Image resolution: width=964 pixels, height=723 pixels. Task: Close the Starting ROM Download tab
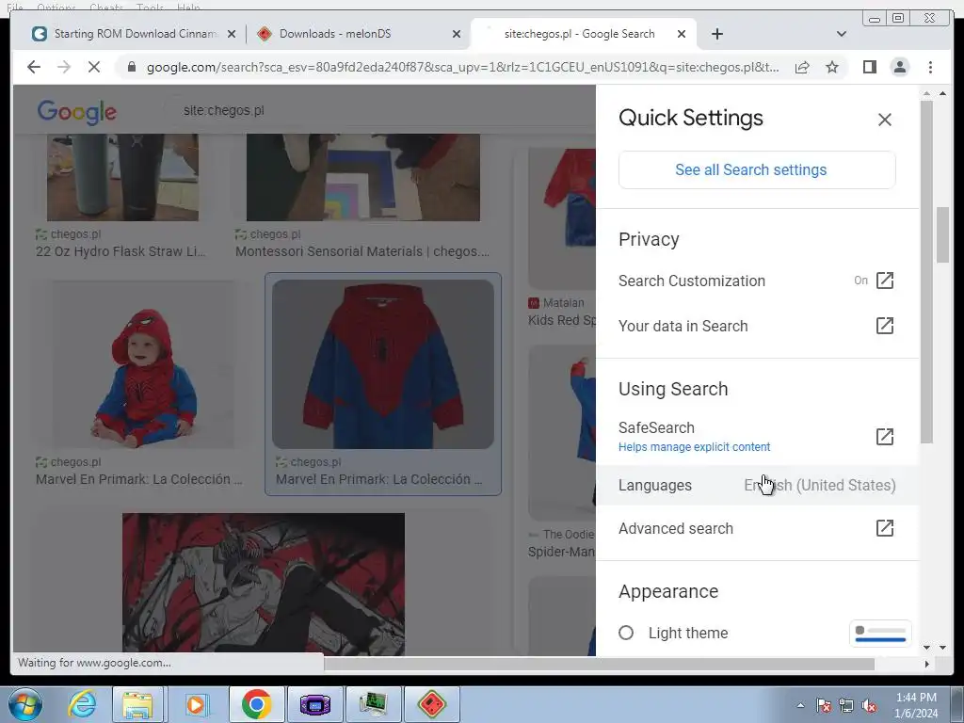[232, 34]
